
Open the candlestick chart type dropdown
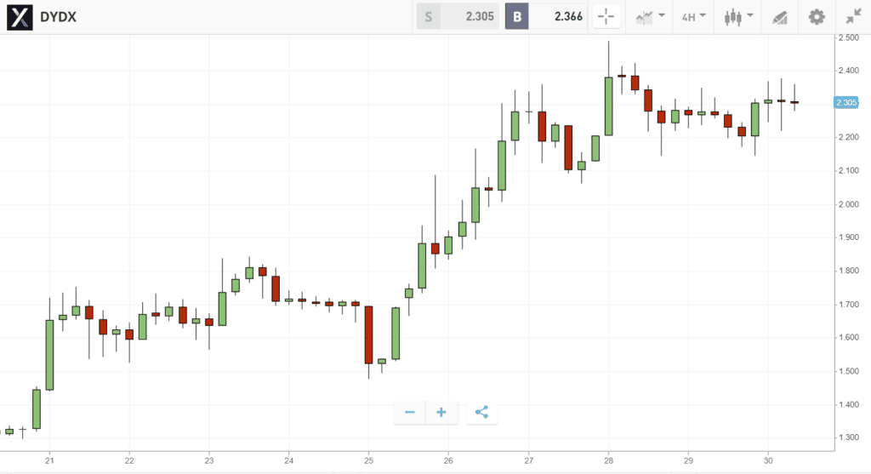tap(738, 17)
